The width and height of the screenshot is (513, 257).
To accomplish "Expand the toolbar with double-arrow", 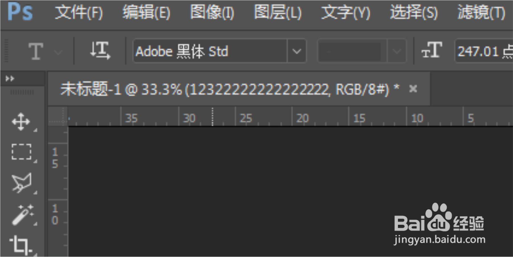I will pos(10,78).
